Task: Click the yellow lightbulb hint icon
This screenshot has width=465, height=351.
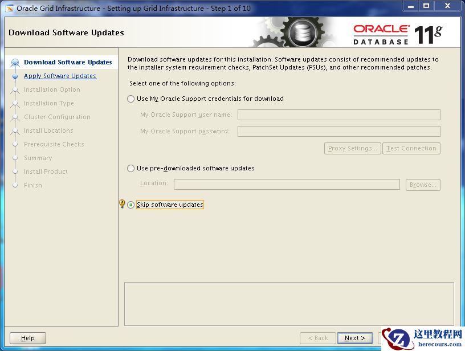Action: tap(122, 203)
